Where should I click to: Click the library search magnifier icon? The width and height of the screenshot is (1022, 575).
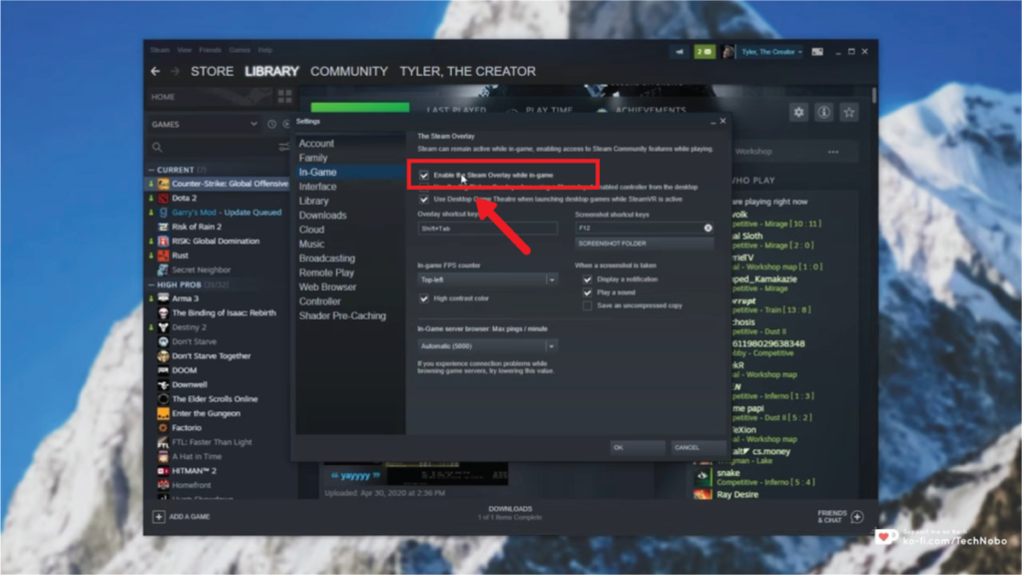pyautogui.click(x=157, y=148)
